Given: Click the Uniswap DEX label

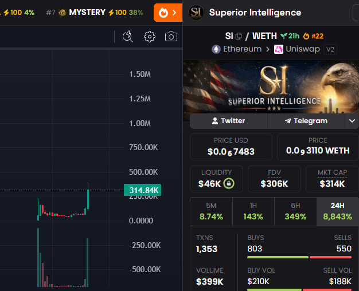Looking at the screenshot, I should point(303,49).
